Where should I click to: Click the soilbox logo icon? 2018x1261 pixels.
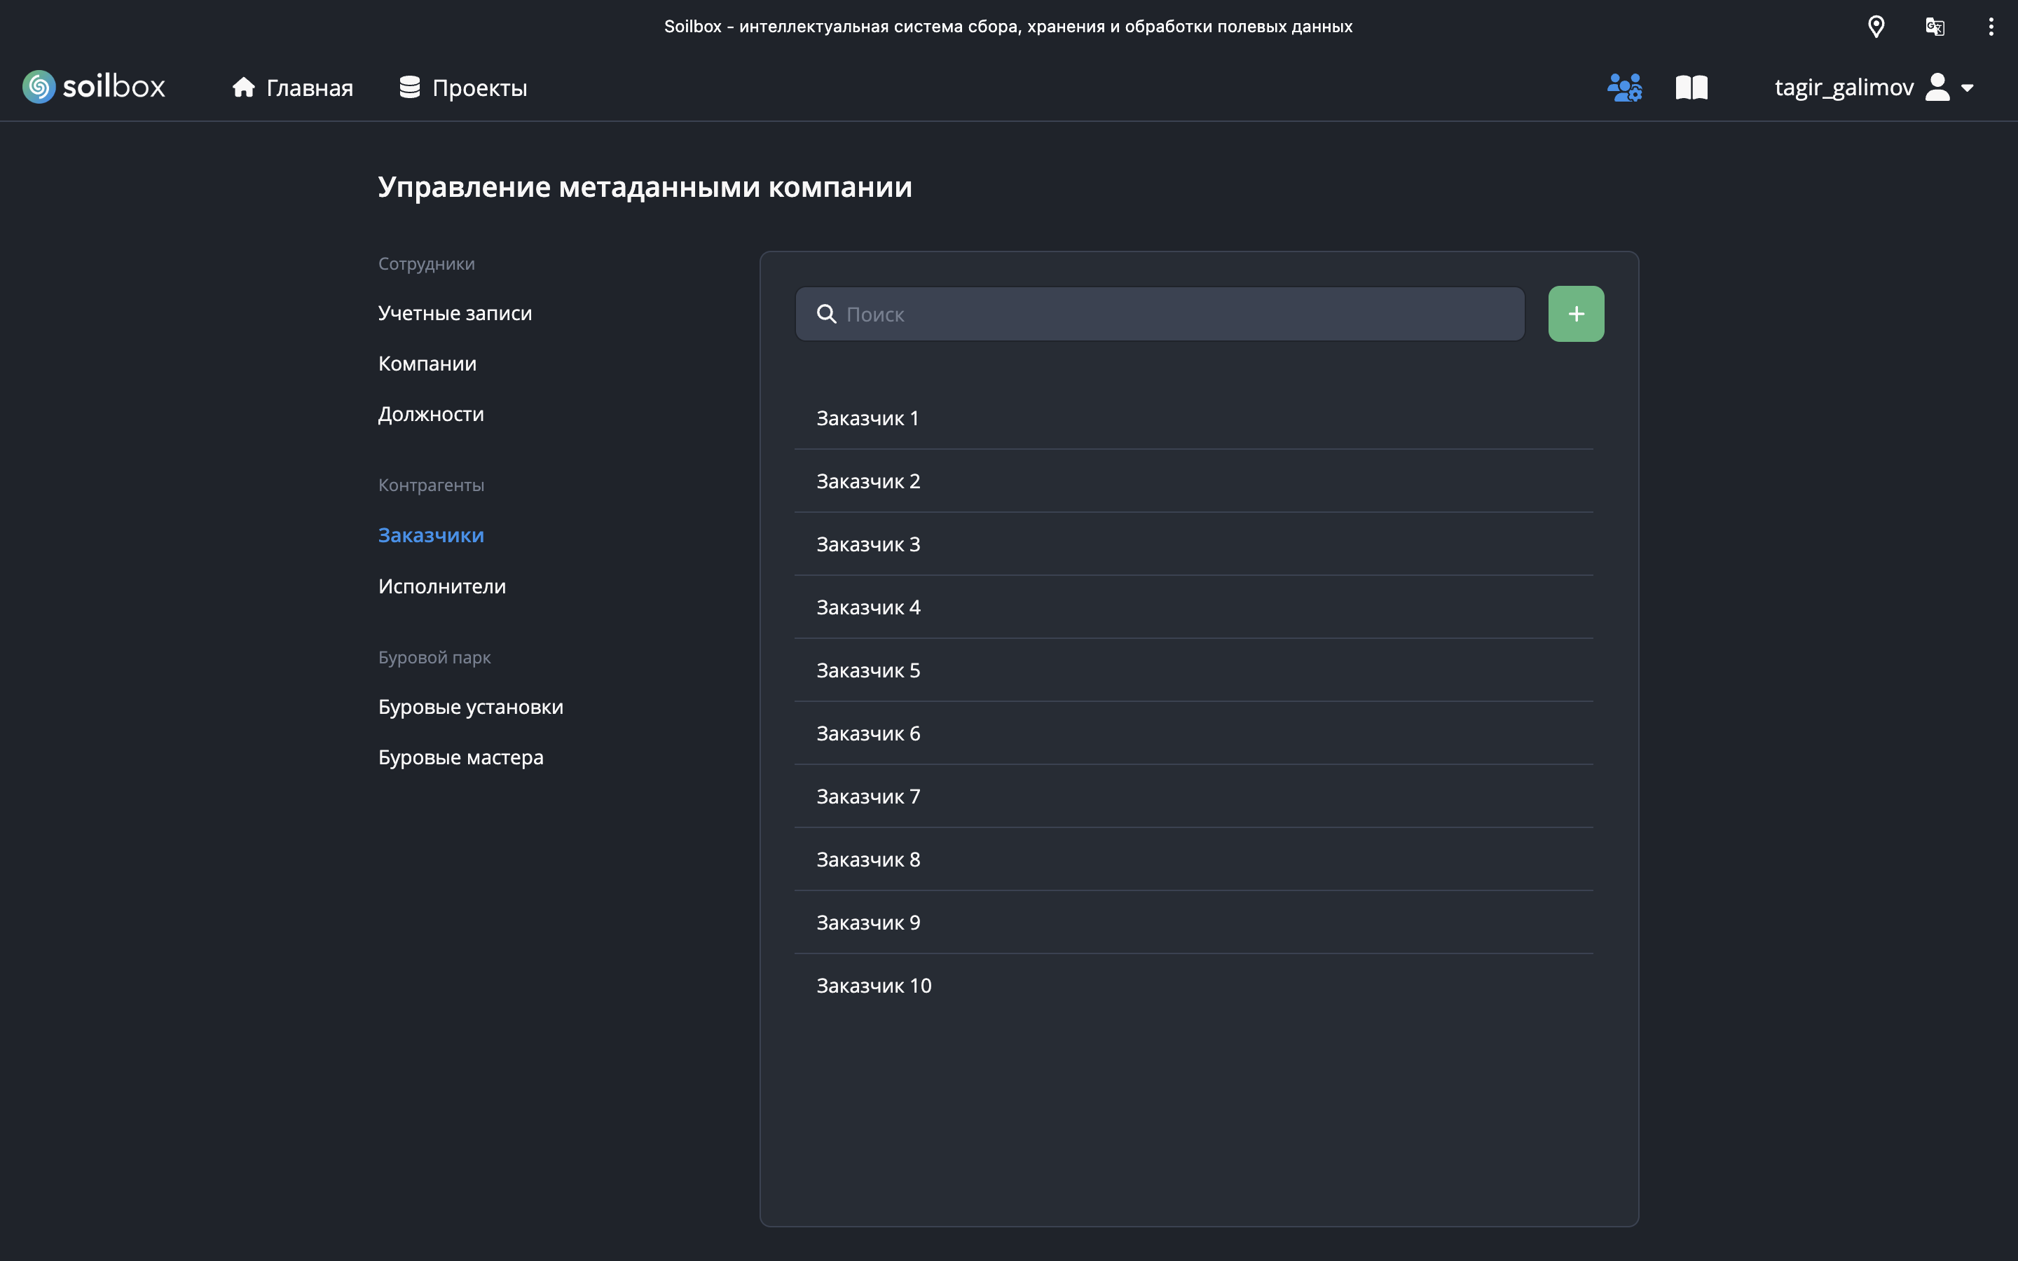click(x=39, y=87)
